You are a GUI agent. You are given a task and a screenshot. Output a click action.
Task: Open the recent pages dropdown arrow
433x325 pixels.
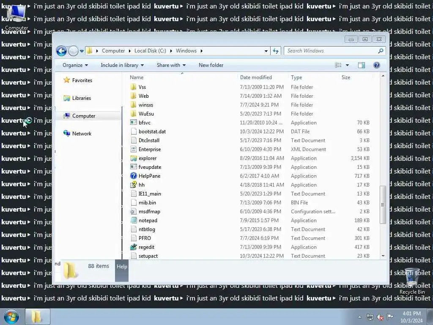tap(82, 51)
